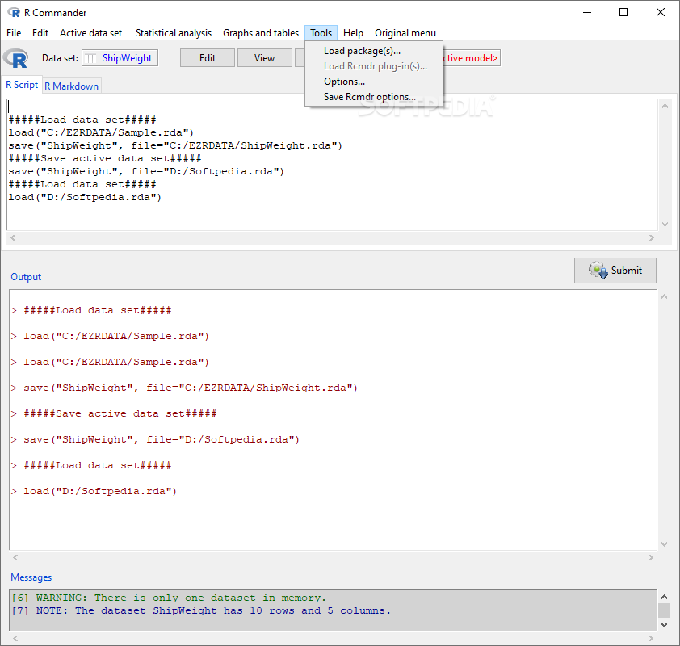This screenshot has width=680, height=646.
Task: Switch to the R Markdown tab
Action: [x=72, y=86]
